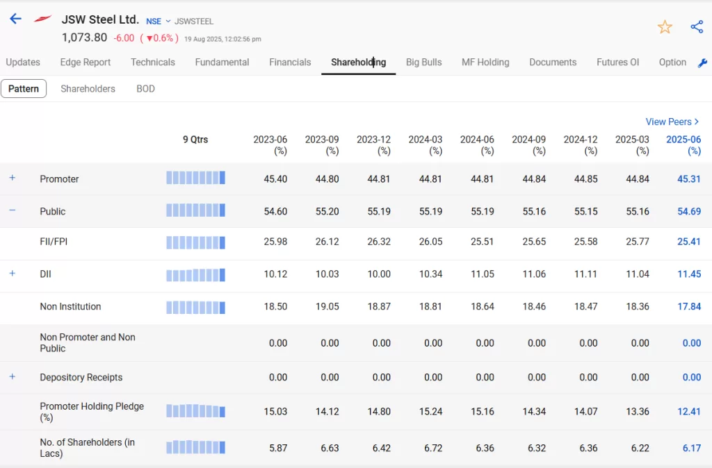Expand the DII row
This screenshot has height=468, width=712.
click(13, 273)
